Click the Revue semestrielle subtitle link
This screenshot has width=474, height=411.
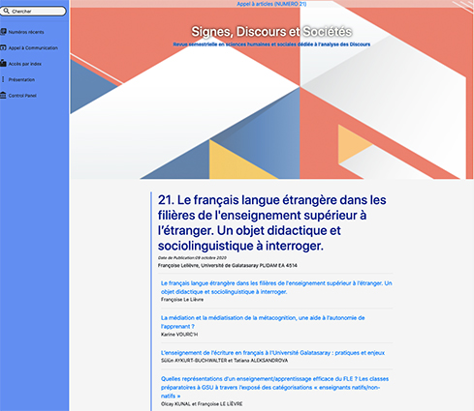coord(271,44)
